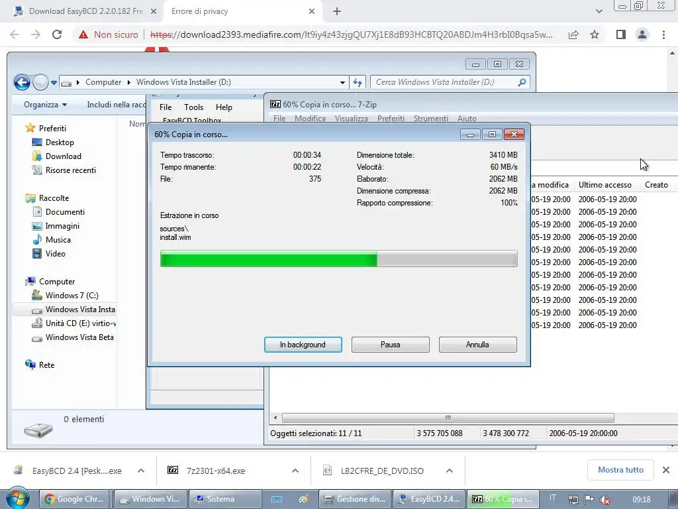Open EasyBCD Tools menu
This screenshot has width=678, height=509.
coord(193,107)
